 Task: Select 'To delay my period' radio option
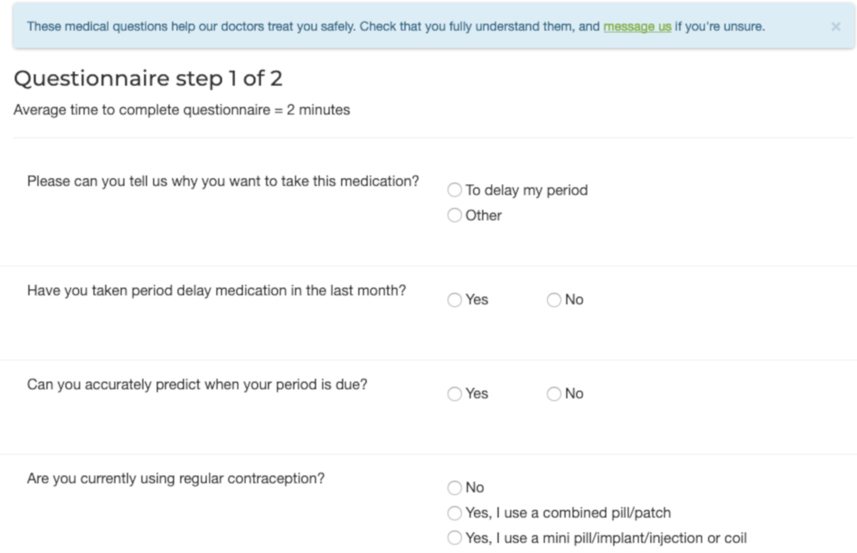[455, 190]
